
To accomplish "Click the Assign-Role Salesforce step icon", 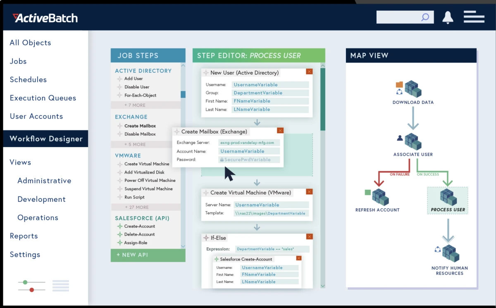I will [120, 243].
